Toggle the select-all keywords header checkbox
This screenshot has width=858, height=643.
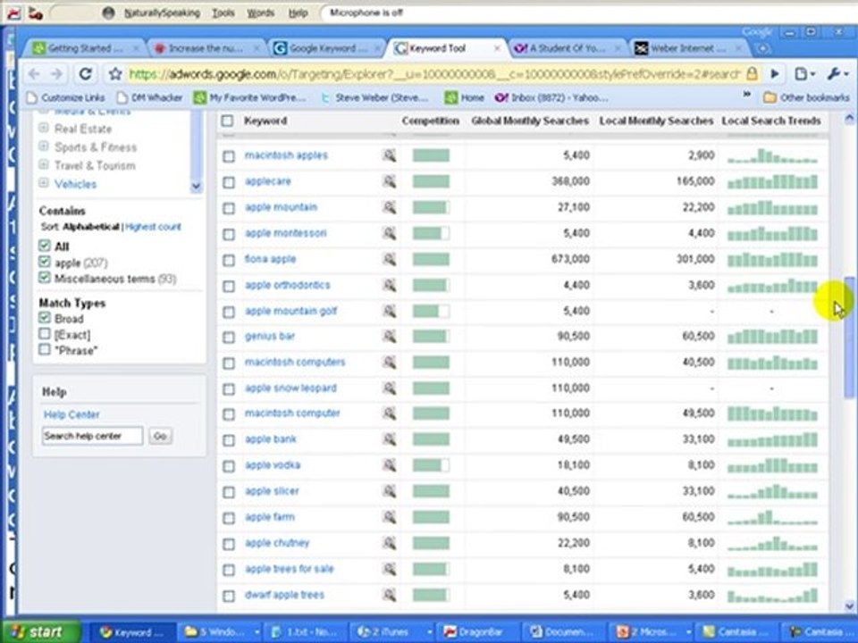228,121
